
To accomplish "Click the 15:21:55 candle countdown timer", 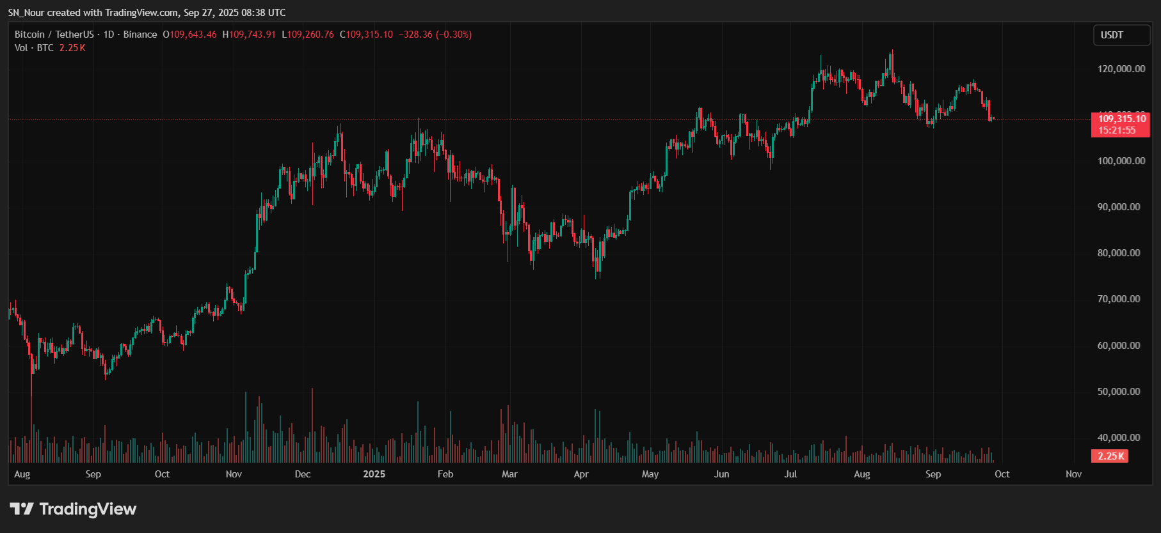I will tap(1117, 130).
